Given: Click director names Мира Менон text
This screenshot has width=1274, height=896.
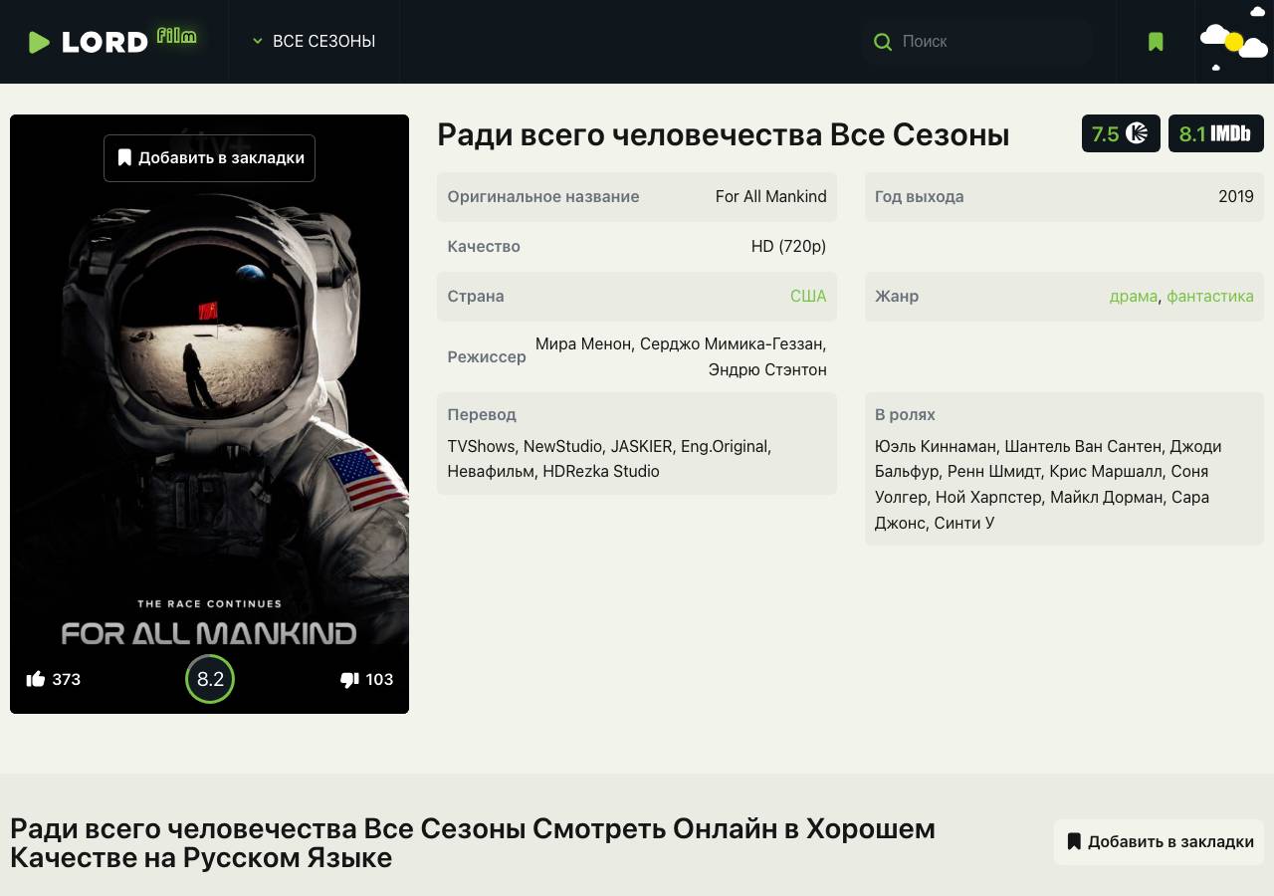Looking at the screenshot, I should (681, 356).
